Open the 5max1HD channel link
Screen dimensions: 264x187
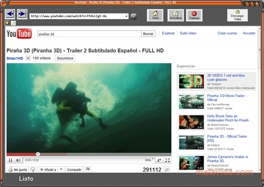(x=15, y=58)
